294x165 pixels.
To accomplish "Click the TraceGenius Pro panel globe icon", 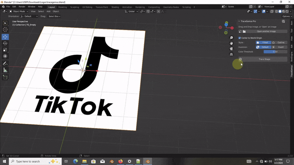I will [283, 21].
